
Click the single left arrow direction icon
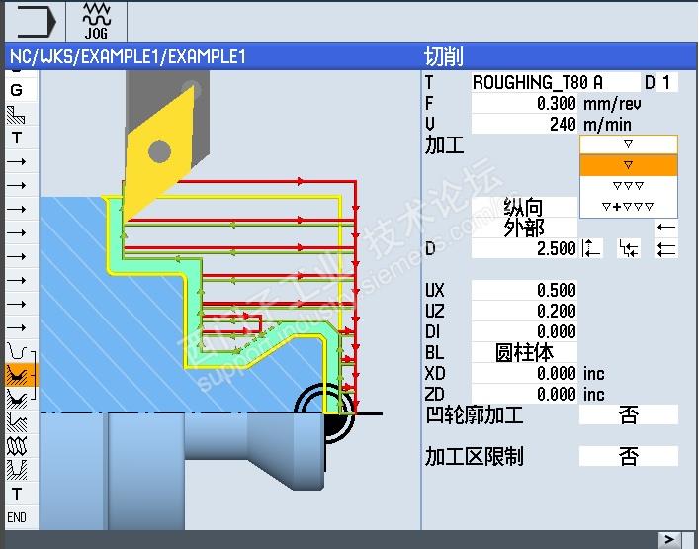(x=666, y=228)
